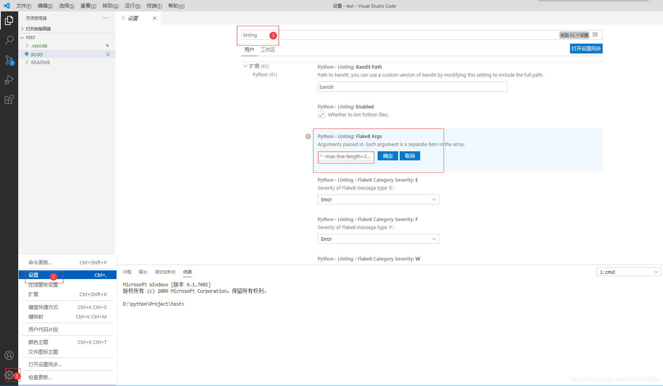This screenshot has width=663, height=386.
Task: Click the Flake8 Args max-line-length field
Action: pos(346,157)
